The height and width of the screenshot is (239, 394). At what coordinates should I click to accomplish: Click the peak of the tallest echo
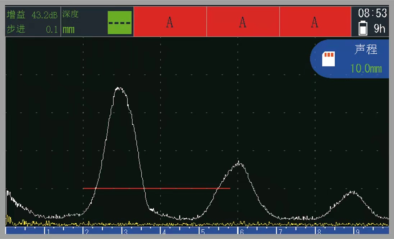(119, 88)
